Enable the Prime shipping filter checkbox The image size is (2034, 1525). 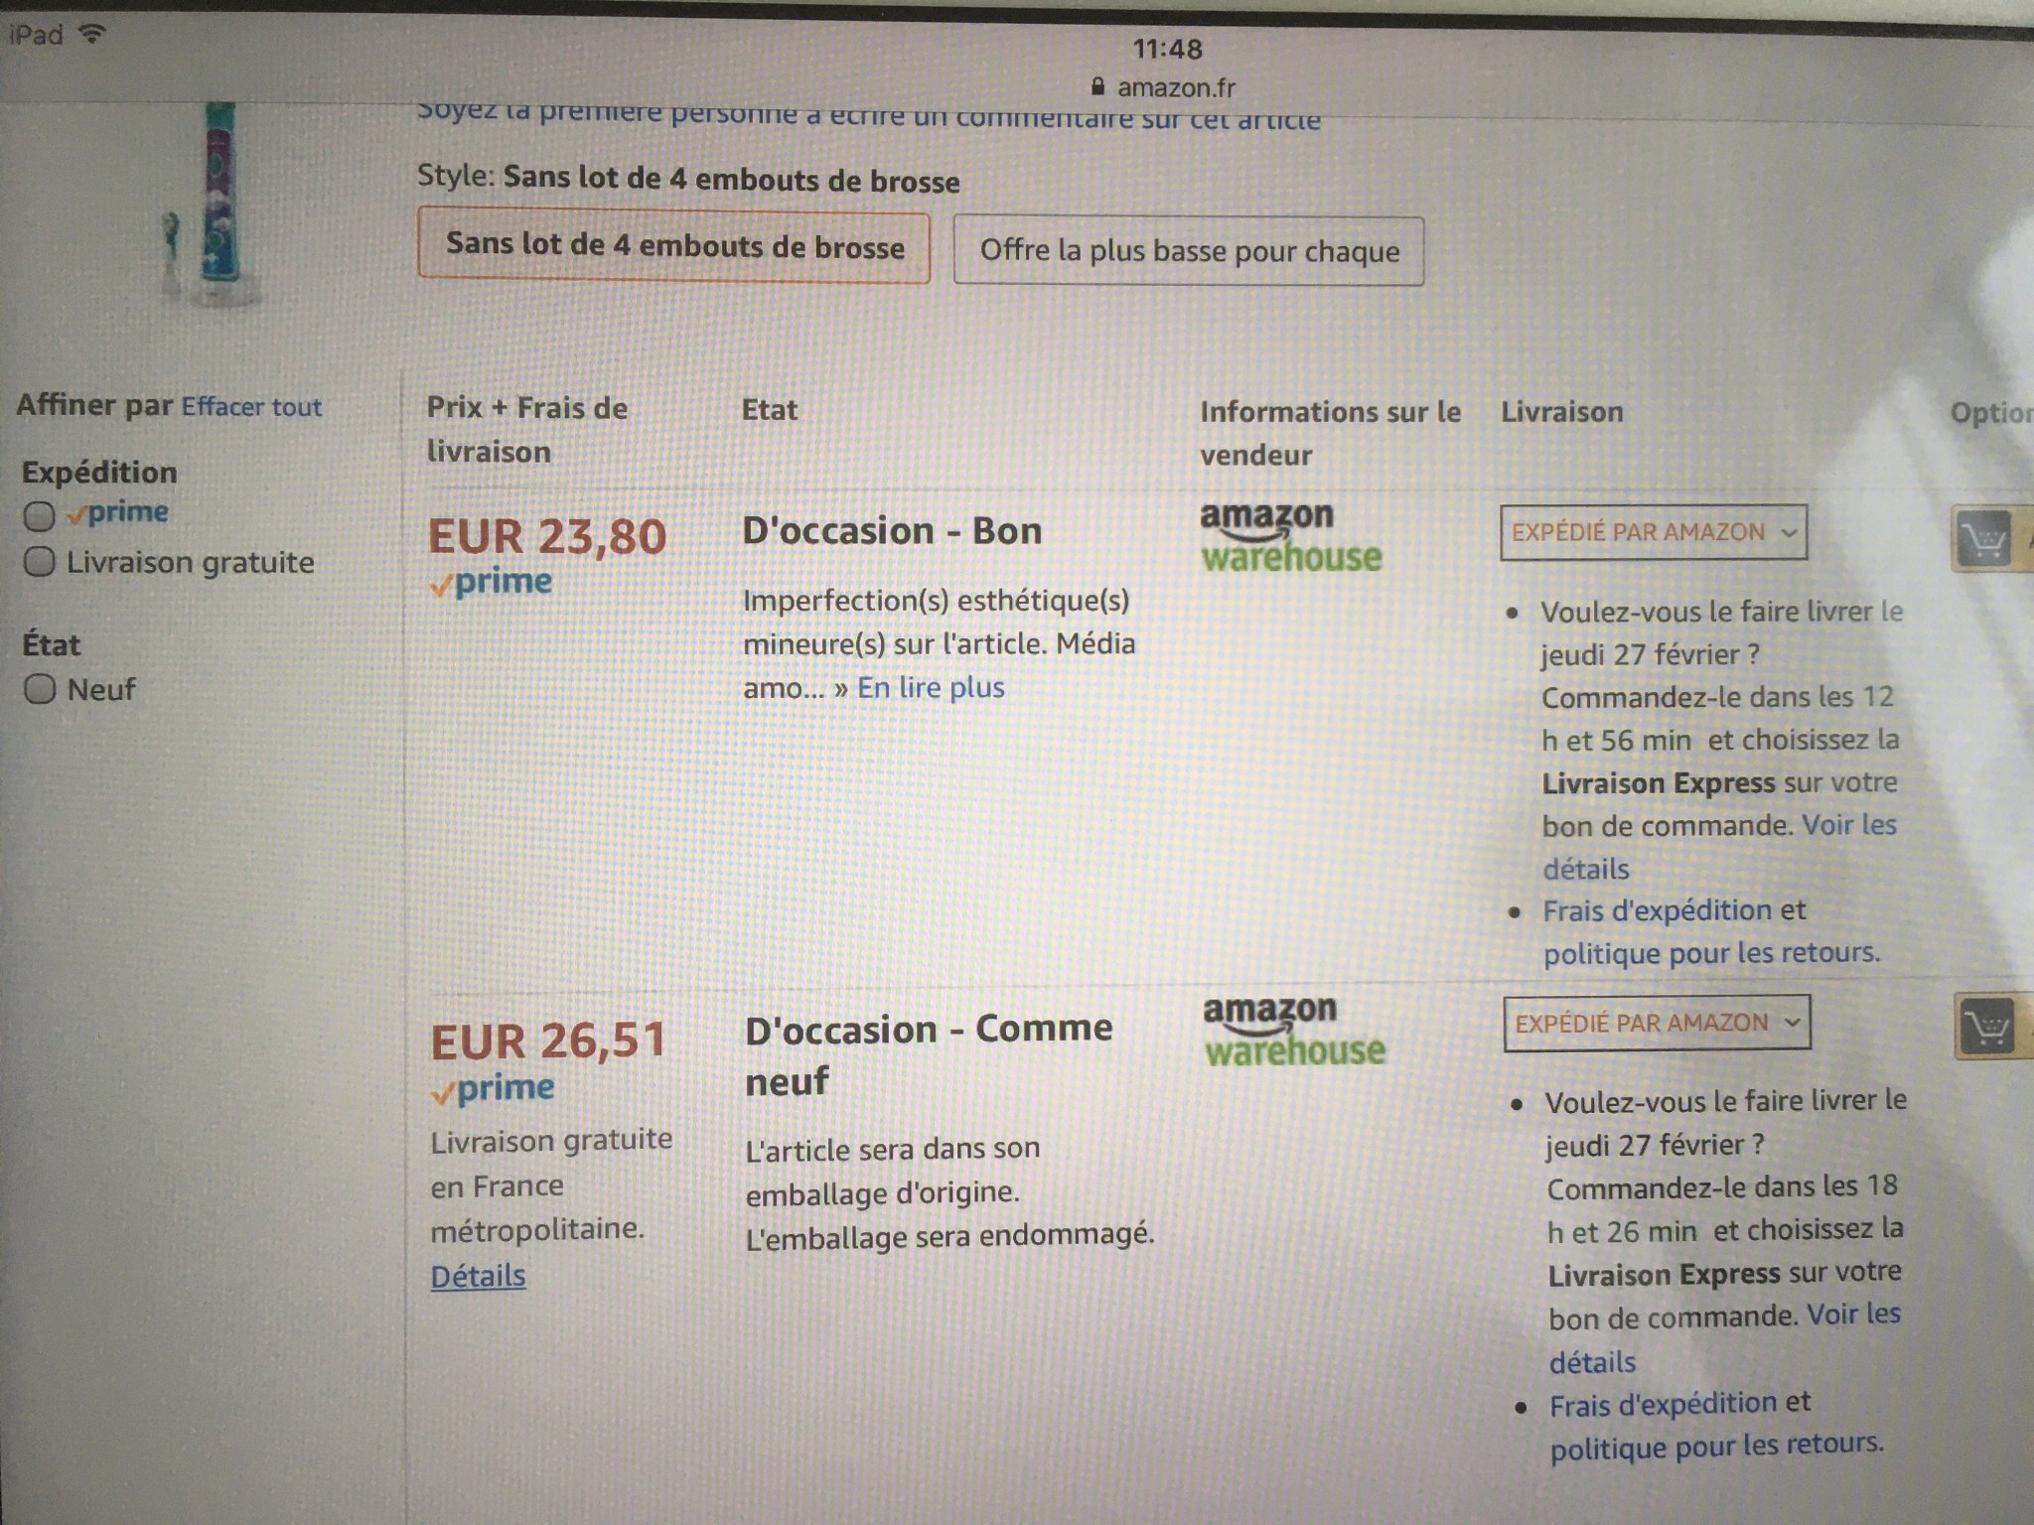click(40, 515)
